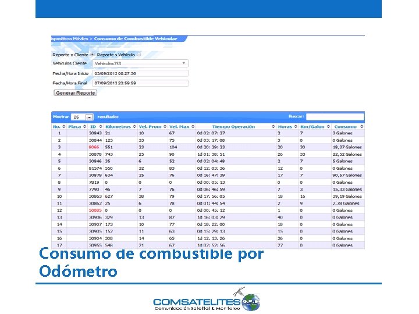Open the Vehículos Cliente dropdown
The width and height of the screenshot is (419, 314).
pos(140,63)
